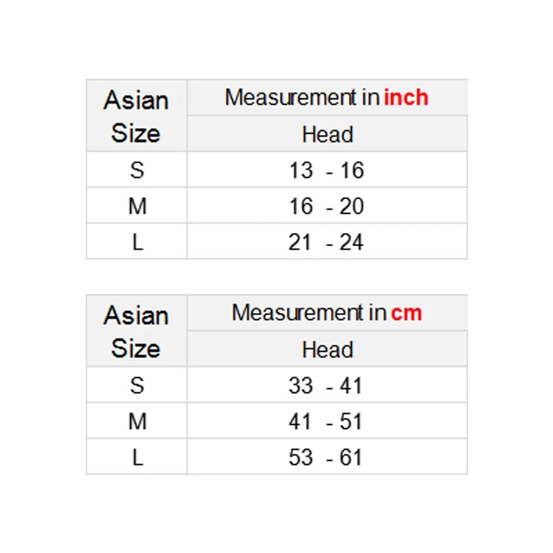Screen dimensions: 553x553
Task: Click size M row label in cm table
Action: click(137, 421)
